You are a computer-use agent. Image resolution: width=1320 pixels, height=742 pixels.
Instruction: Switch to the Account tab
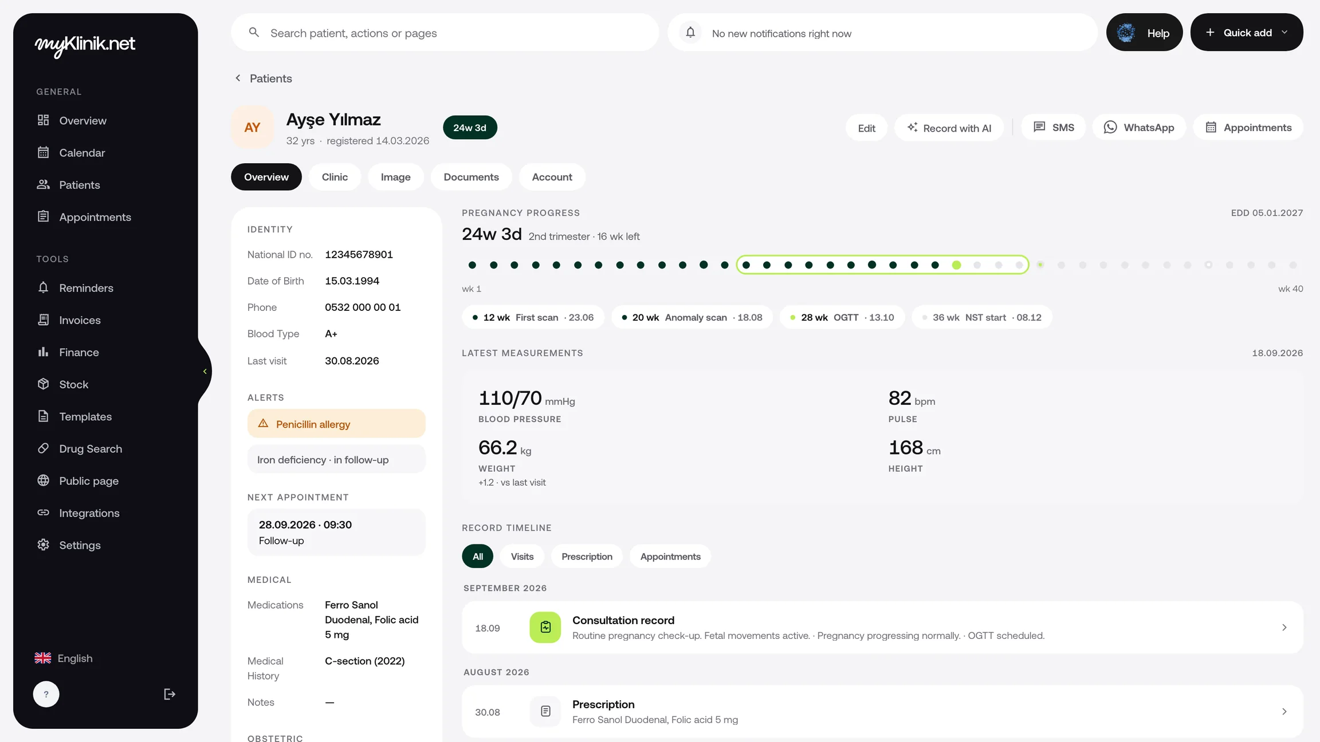click(x=552, y=177)
